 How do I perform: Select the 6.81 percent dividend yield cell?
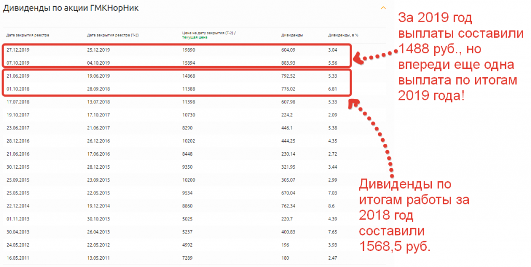pos(333,89)
